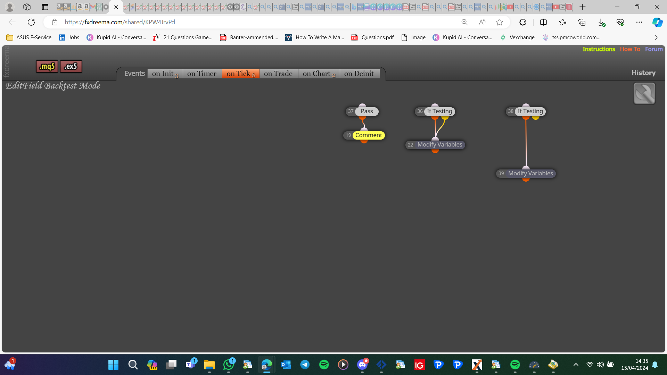Image resolution: width=667 pixels, height=375 pixels.
Task: Open the Instructions link
Action: pyautogui.click(x=599, y=49)
